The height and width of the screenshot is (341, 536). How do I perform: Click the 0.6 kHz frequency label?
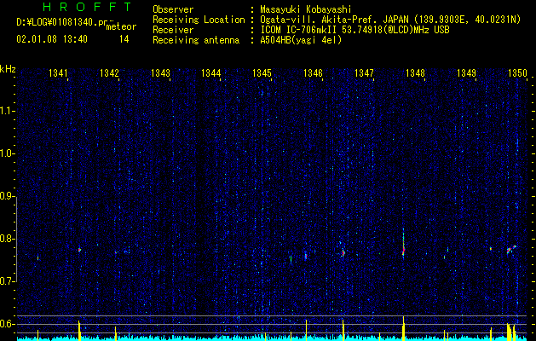7,324
